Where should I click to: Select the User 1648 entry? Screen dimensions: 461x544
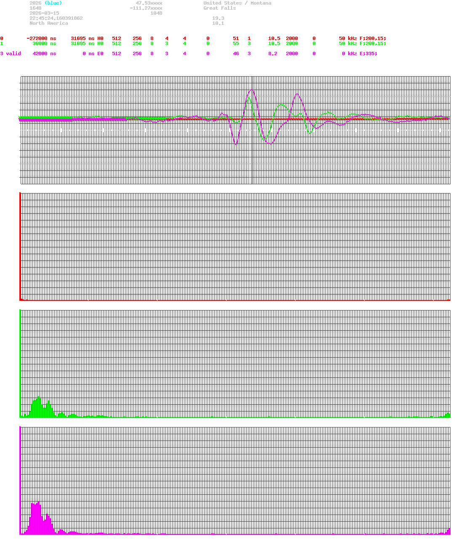(x=36, y=8)
